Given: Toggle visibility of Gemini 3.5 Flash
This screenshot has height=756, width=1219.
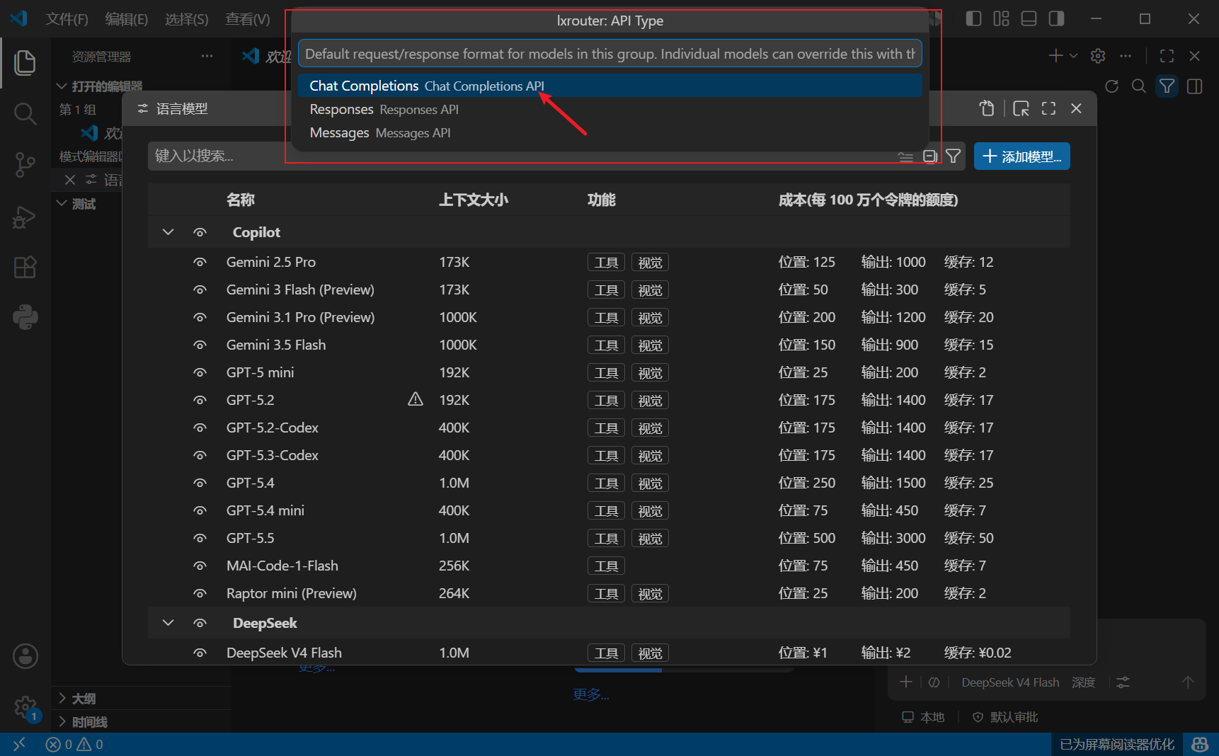Looking at the screenshot, I should coord(200,345).
